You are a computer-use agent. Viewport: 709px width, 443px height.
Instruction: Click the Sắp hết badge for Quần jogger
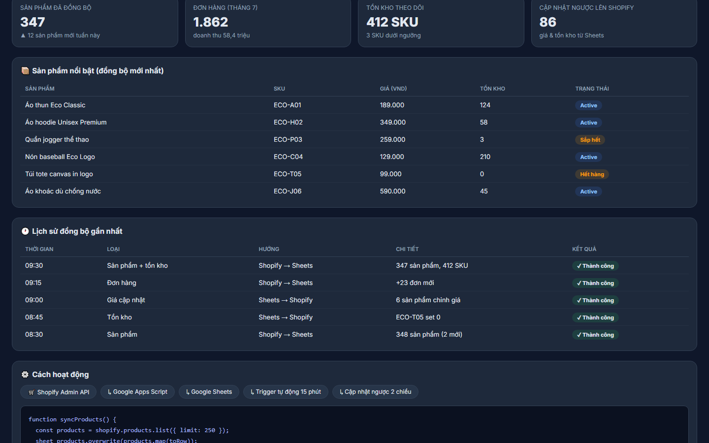[x=590, y=140]
